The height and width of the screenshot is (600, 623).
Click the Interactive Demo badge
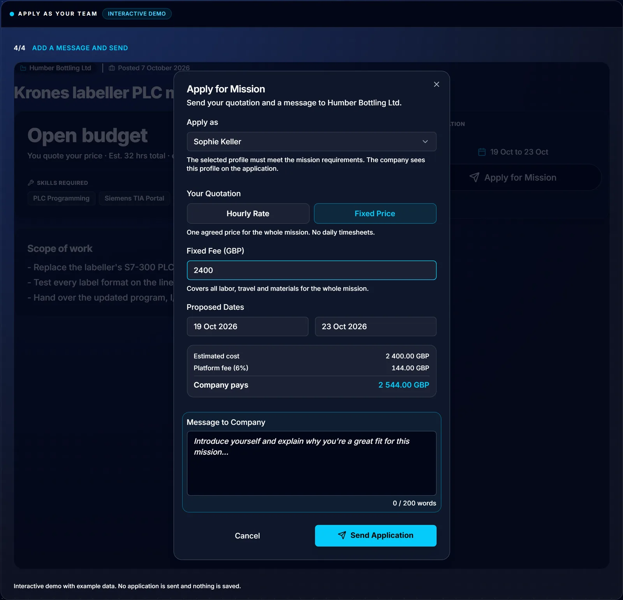click(x=137, y=14)
